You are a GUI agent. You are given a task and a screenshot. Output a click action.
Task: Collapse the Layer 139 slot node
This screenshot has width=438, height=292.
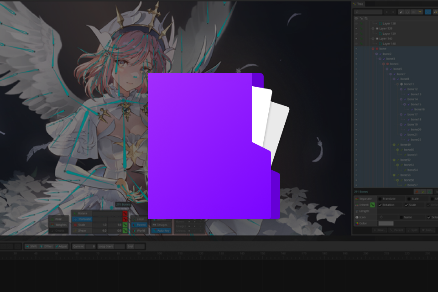(373, 28)
